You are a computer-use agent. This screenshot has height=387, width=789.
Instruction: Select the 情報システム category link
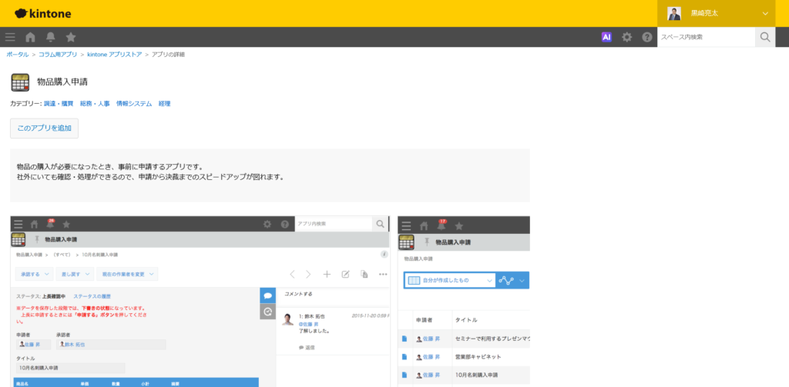pos(134,104)
